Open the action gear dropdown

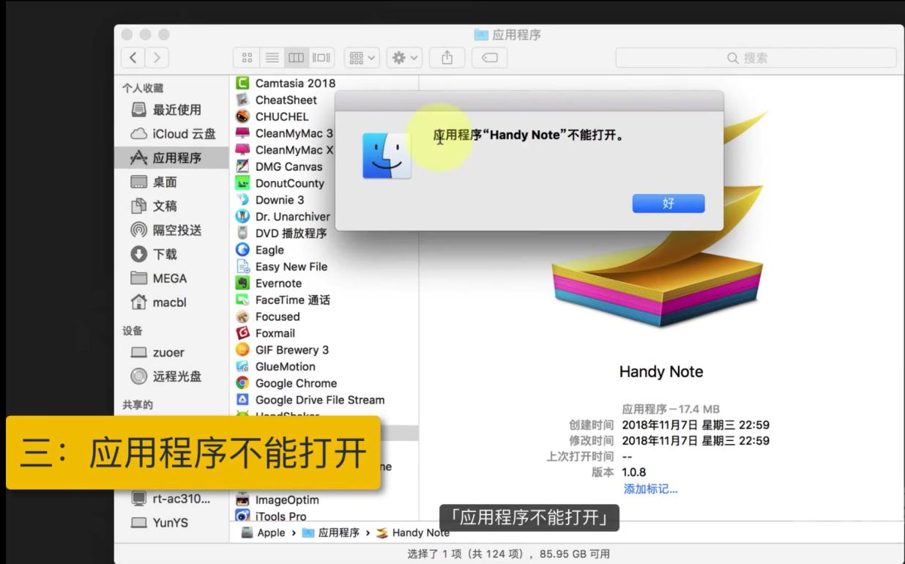[403, 57]
